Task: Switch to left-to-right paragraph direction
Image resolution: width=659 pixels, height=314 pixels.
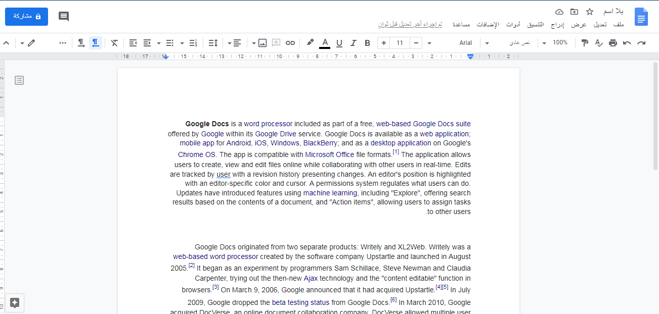Action: [81, 43]
